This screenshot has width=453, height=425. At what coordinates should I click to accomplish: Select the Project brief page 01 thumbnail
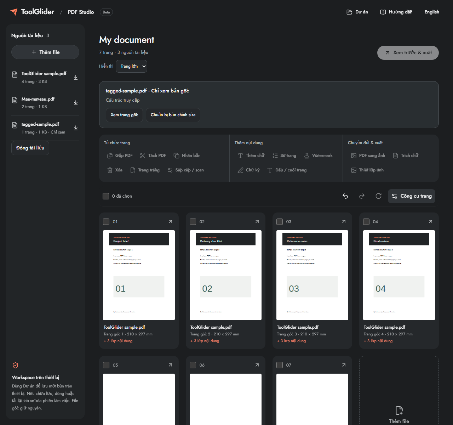pyautogui.click(x=139, y=275)
